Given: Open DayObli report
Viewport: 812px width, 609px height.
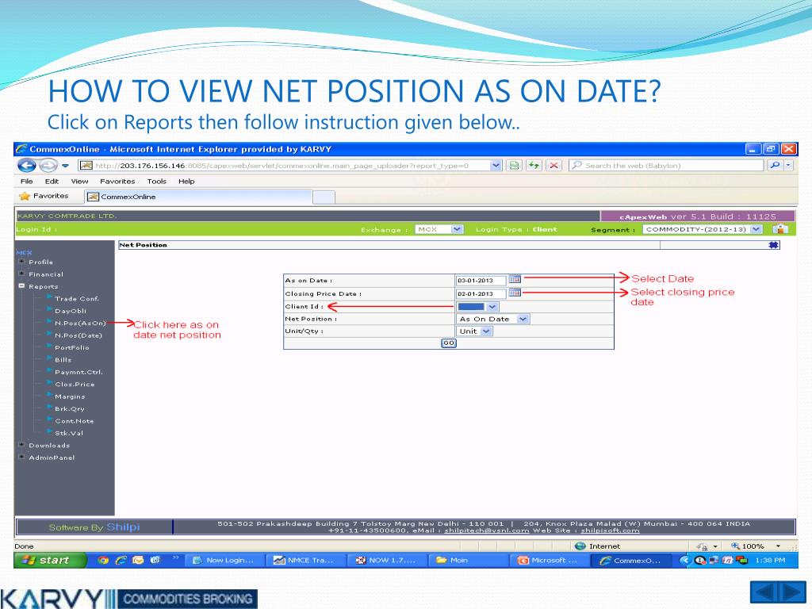Looking at the screenshot, I should tap(71, 311).
